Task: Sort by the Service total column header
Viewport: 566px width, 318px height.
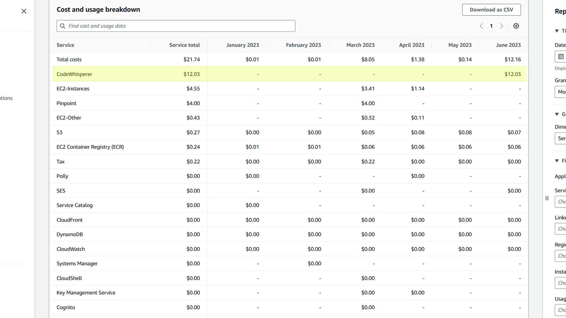Action: click(x=184, y=45)
